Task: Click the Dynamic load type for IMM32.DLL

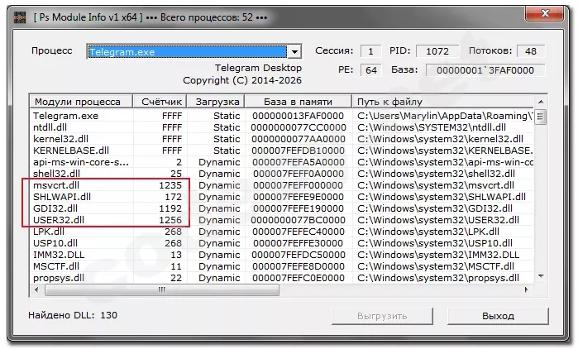Action: (x=219, y=255)
